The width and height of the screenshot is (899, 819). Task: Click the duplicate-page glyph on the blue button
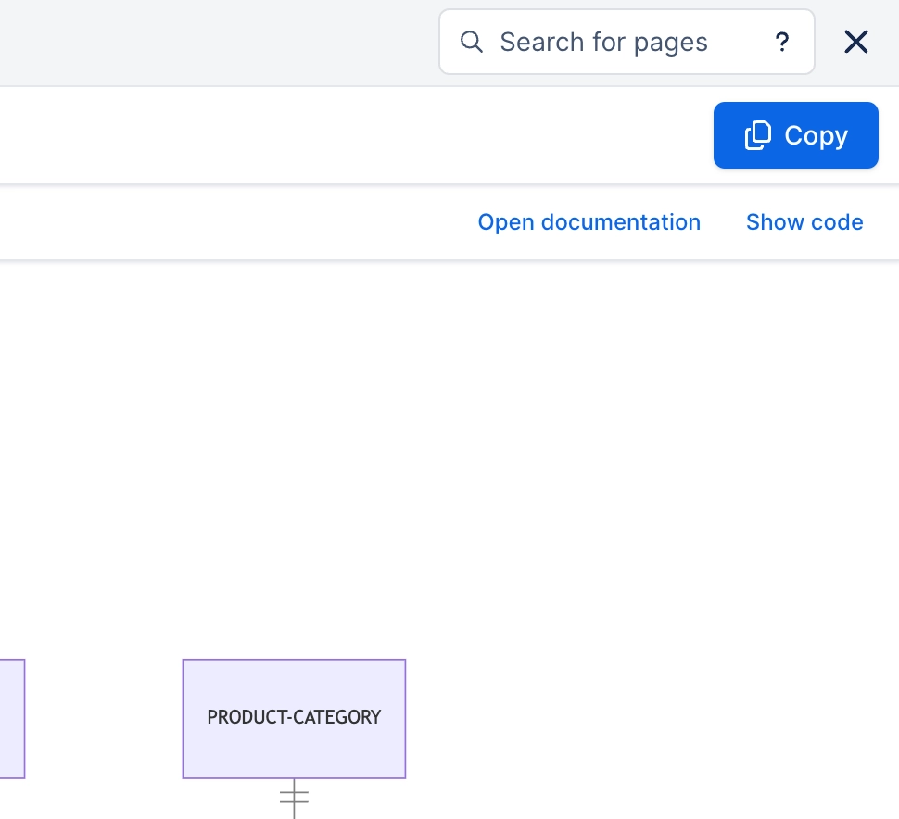758,135
